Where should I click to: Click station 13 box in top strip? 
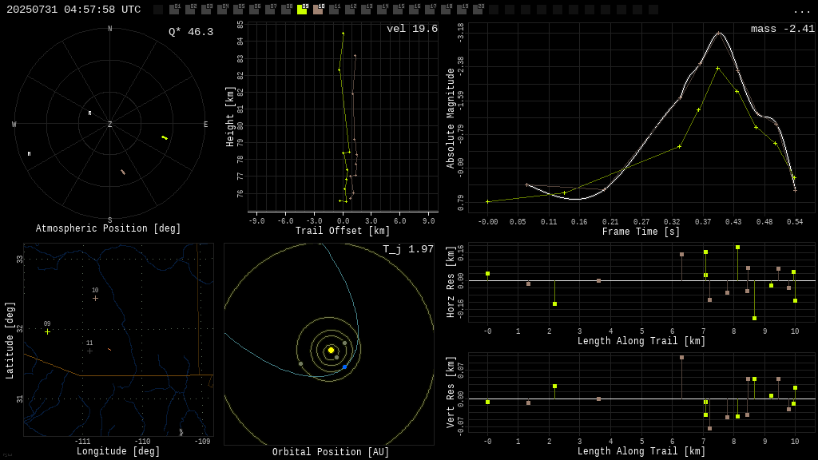[365, 10]
